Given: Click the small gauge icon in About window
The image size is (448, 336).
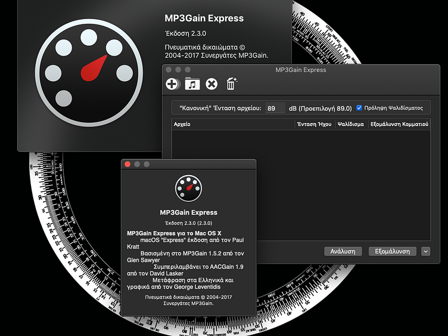Looking at the screenshot, I should [189, 189].
